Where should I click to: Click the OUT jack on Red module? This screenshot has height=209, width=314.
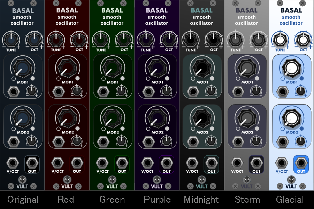click(x=77, y=163)
